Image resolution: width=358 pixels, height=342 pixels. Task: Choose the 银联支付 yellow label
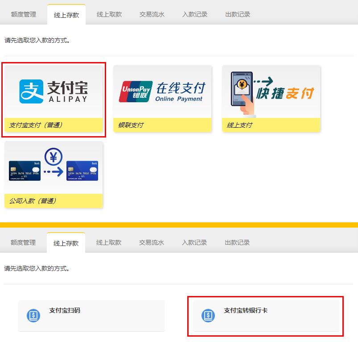(162, 125)
